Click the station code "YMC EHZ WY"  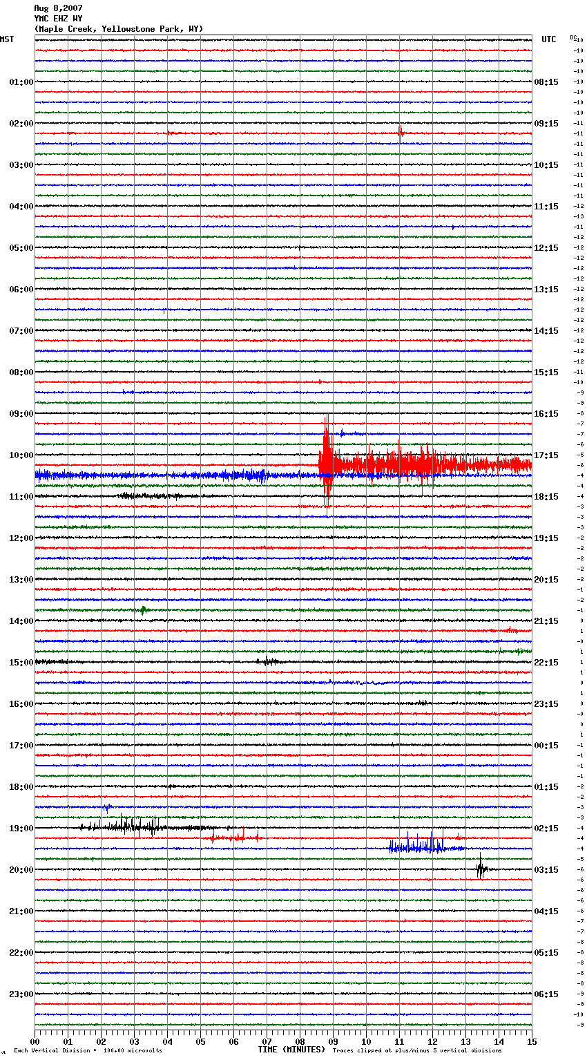click(x=58, y=19)
